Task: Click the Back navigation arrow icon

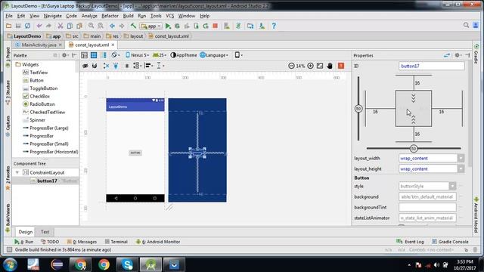Action: pyautogui.click(x=112, y=26)
